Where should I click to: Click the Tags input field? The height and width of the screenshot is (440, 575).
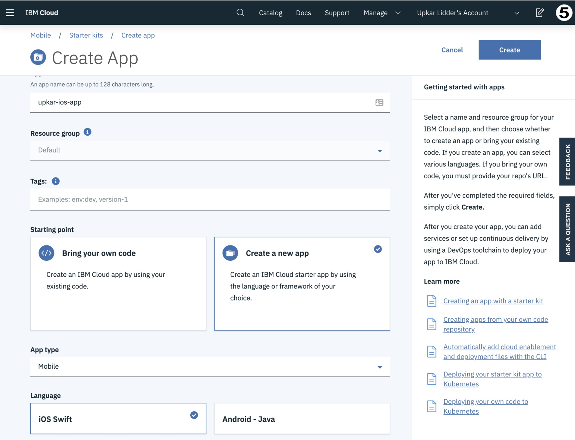[x=210, y=199]
